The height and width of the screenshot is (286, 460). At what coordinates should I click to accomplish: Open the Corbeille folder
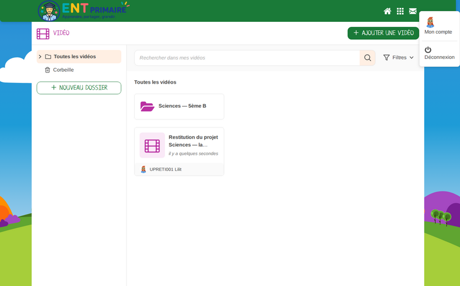coord(63,70)
